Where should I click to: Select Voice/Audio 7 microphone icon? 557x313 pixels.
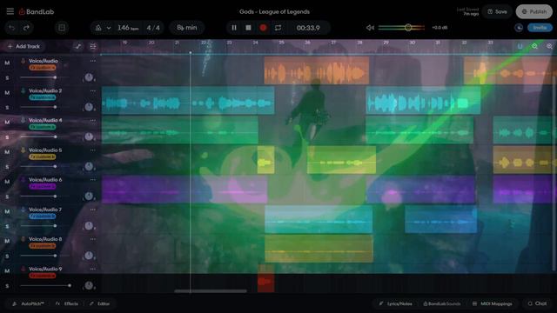pos(23,210)
